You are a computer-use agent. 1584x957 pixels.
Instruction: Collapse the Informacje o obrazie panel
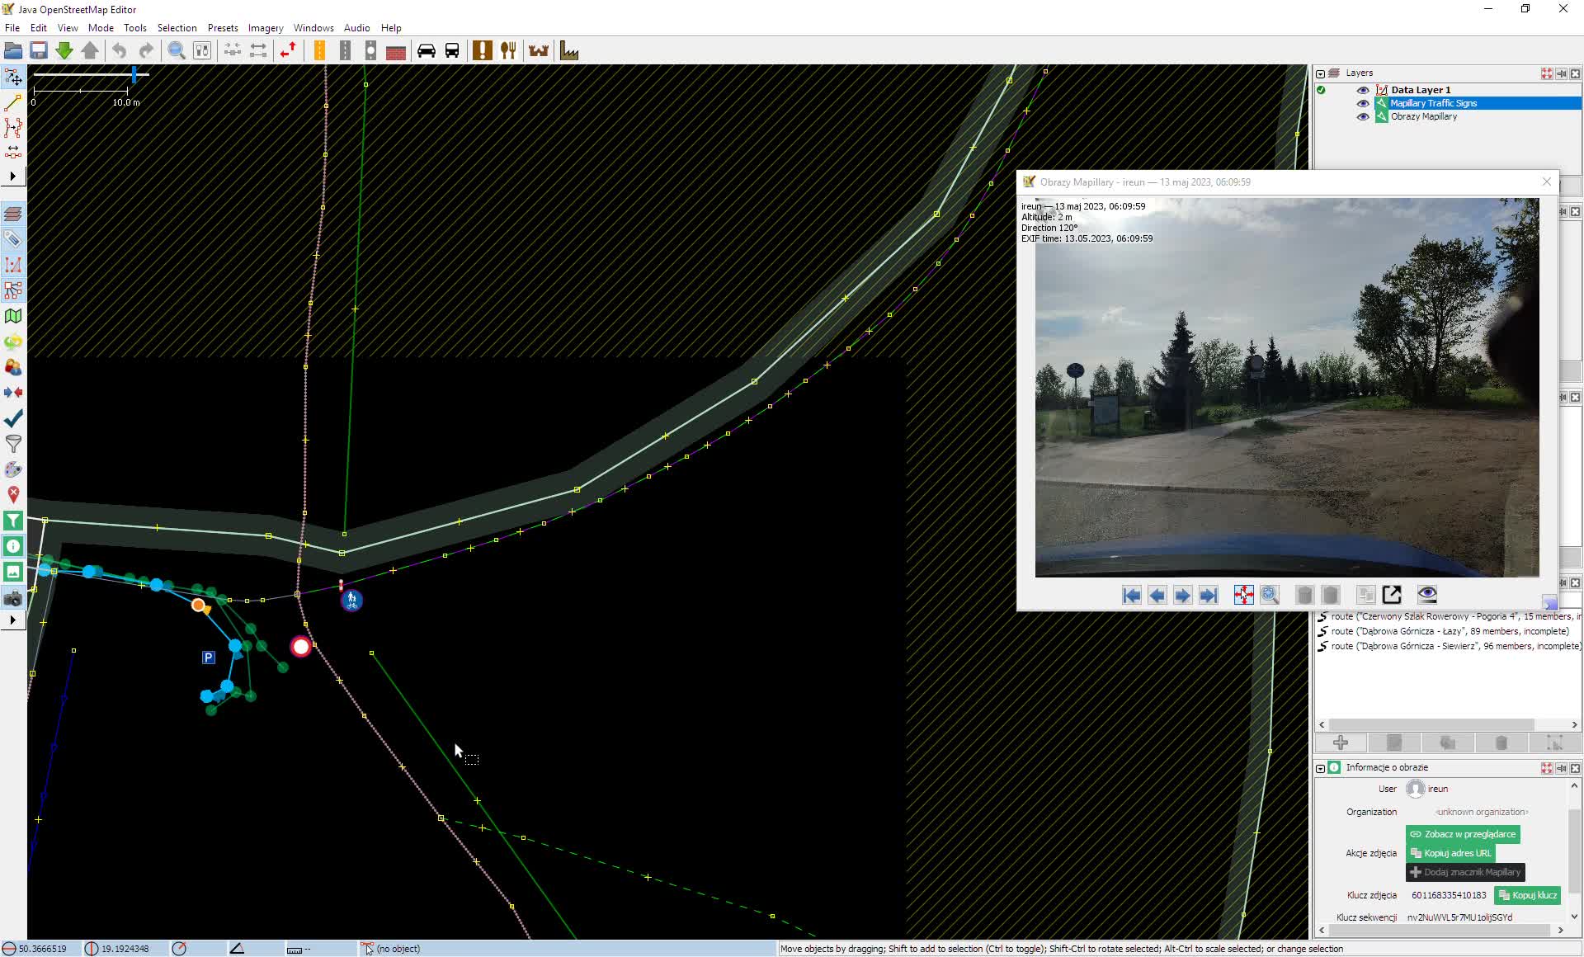[1320, 768]
